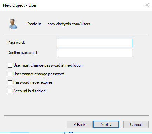Check User cannot change password
The image size is (152, 134).
point(10,74)
